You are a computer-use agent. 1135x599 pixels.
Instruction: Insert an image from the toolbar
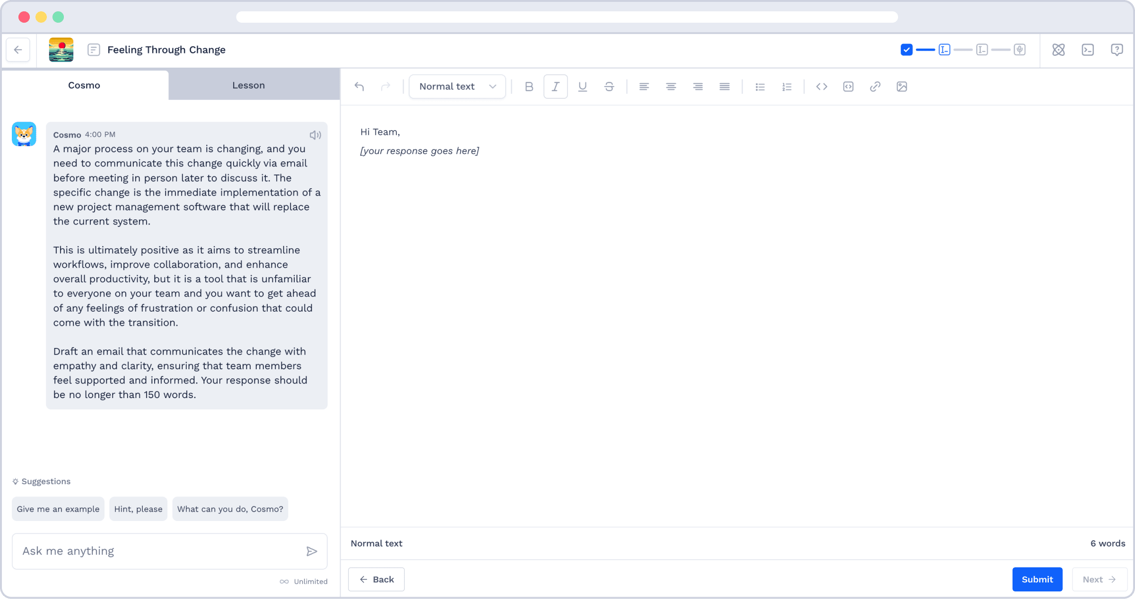[902, 87]
